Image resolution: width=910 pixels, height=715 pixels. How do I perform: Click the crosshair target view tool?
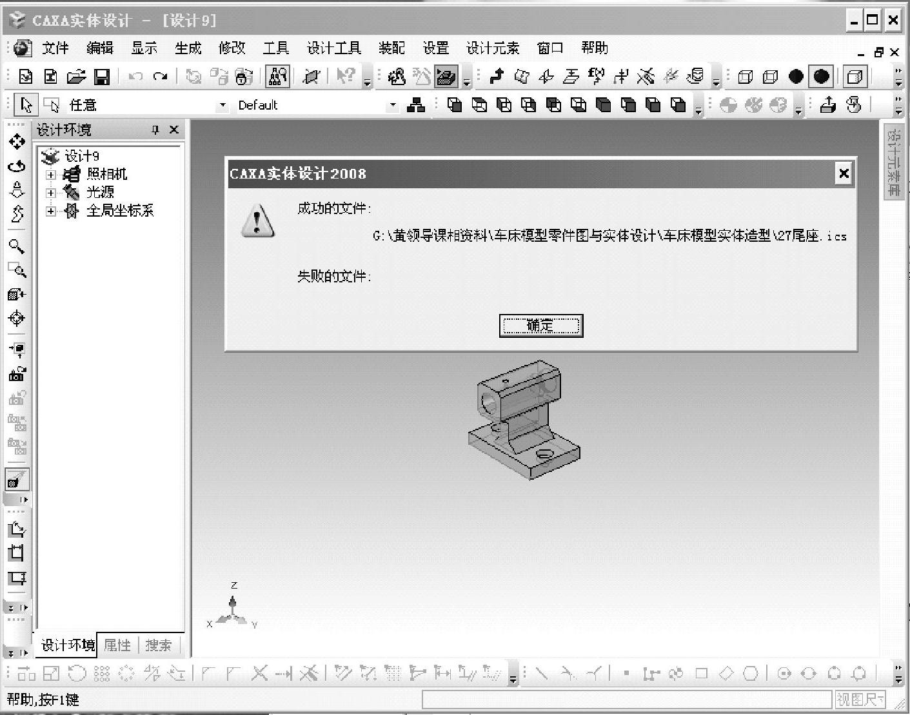(x=17, y=318)
